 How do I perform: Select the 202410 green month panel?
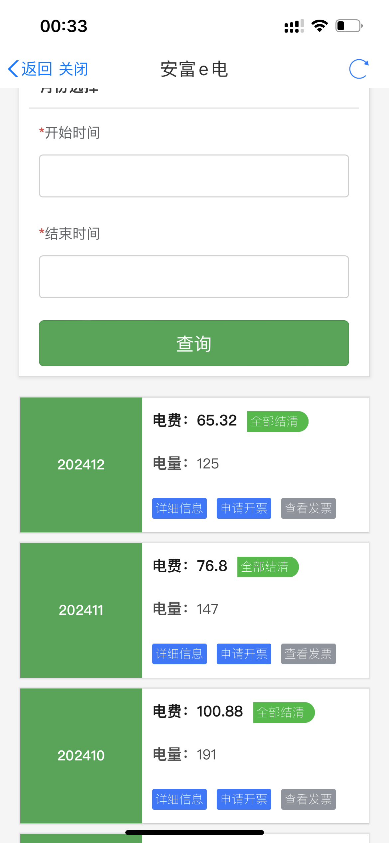[x=81, y=756]
